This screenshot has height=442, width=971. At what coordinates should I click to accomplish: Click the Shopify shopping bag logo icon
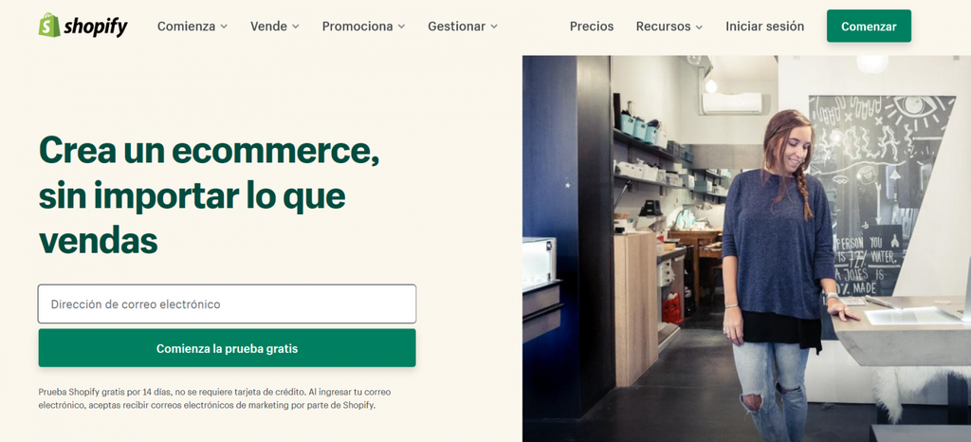[x=49, y=26]
